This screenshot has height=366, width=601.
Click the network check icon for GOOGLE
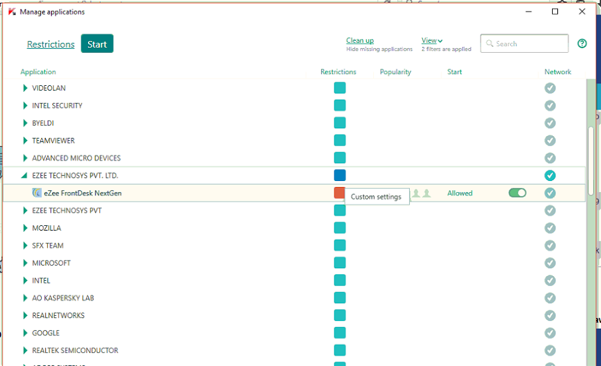coord(550,333)
